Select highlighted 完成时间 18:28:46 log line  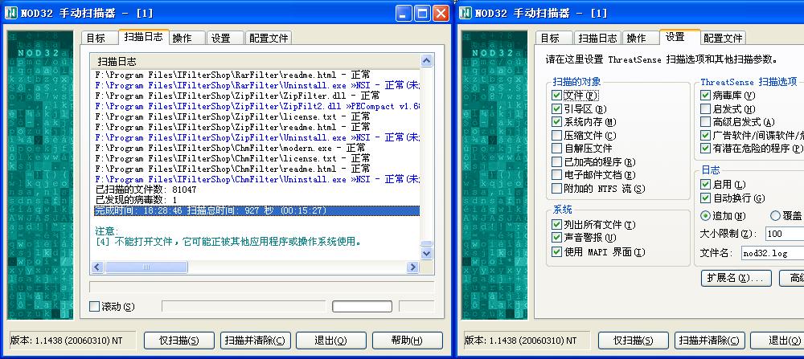tap(257, 210)
